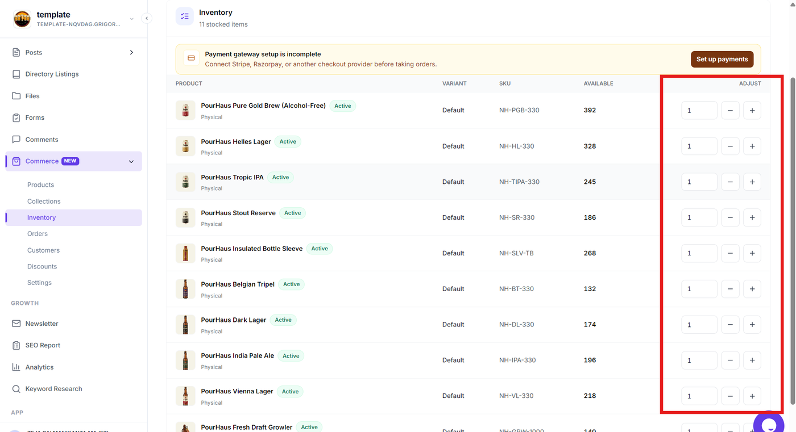Click quantity field for Stout Reserve

(699, 217)
